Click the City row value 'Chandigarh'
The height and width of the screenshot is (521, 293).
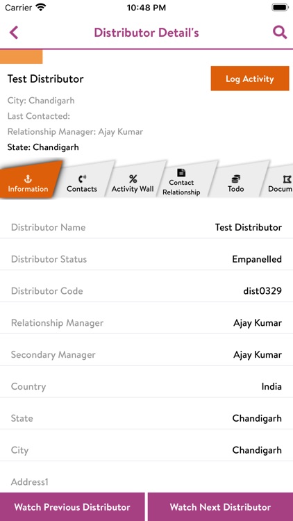click(257, 450)
